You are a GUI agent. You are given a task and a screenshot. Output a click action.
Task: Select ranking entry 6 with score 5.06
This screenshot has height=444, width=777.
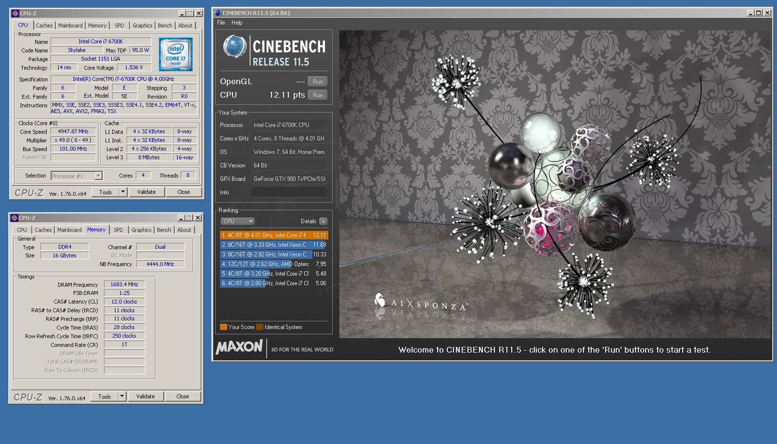[274, 283]
